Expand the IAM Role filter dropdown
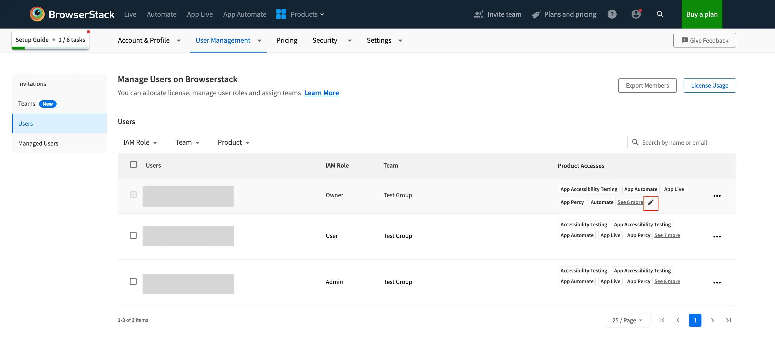 (140, 142)
